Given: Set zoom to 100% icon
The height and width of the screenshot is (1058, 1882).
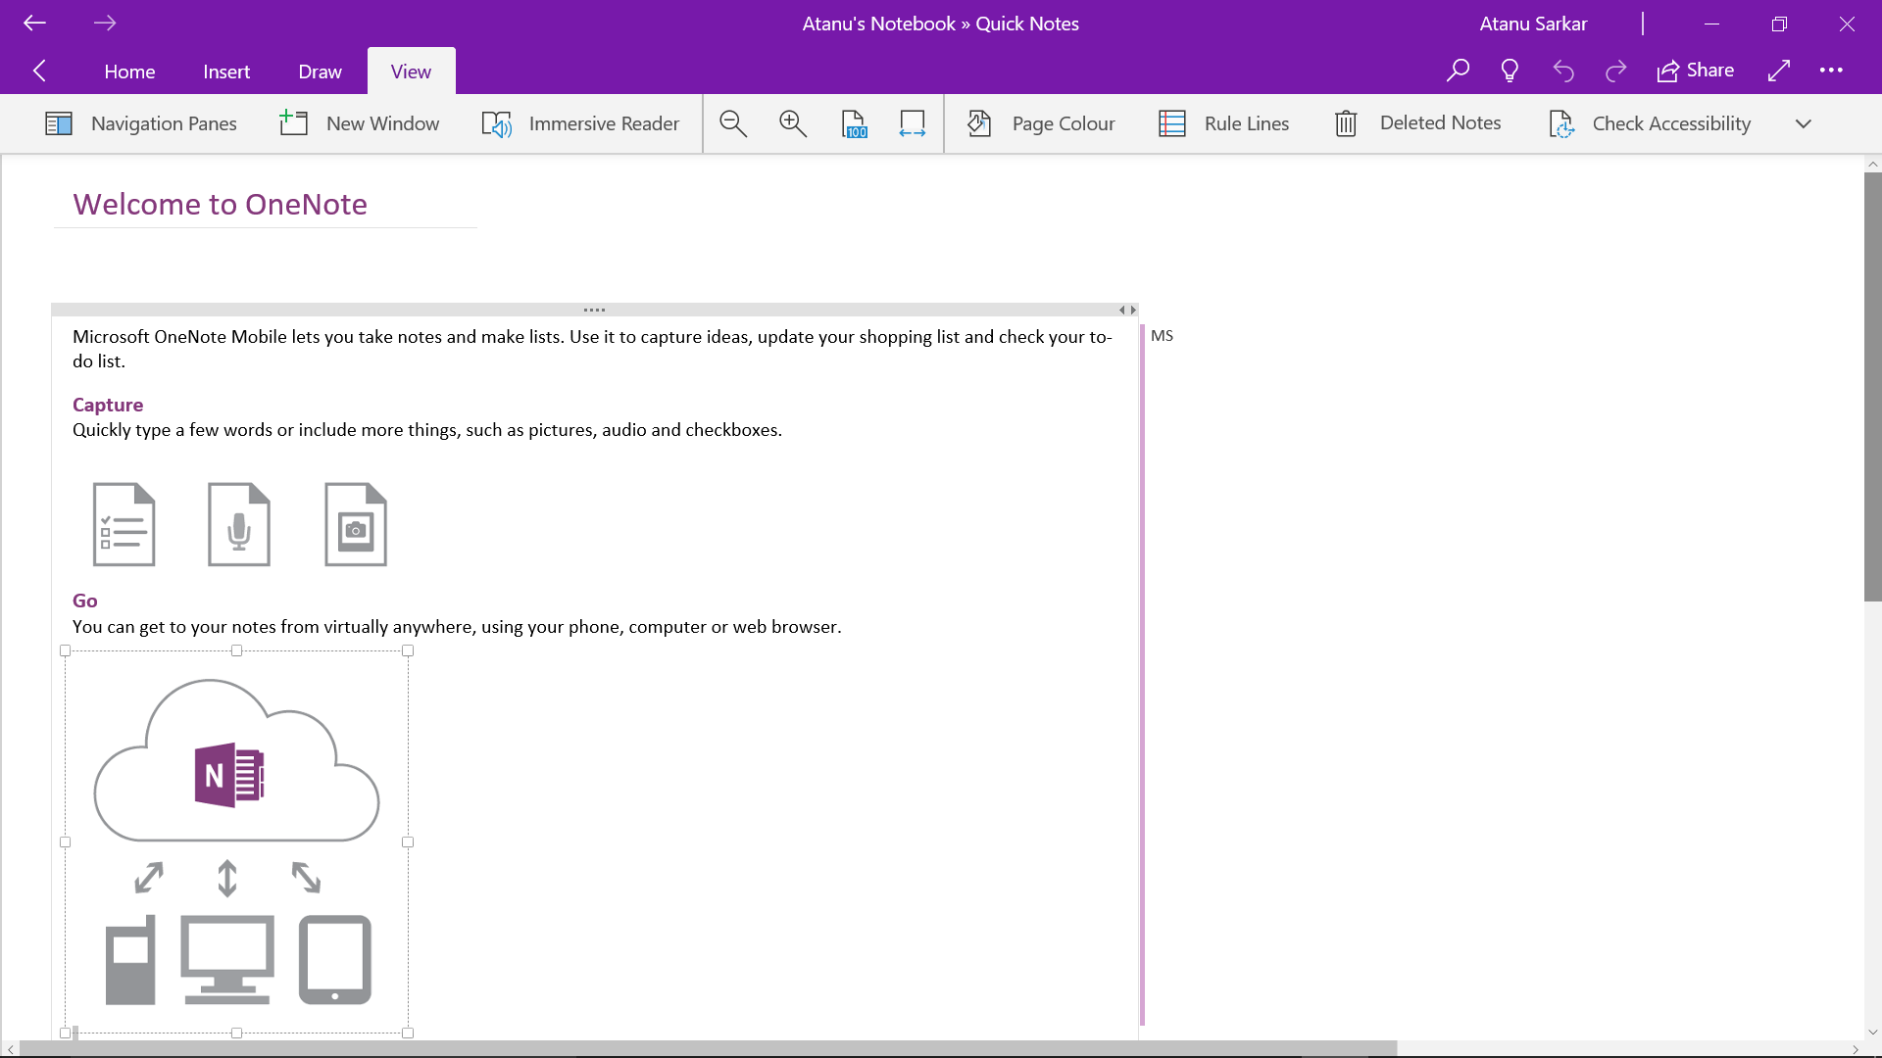Looking at the screenshot, I should click(x=854, y=123).
